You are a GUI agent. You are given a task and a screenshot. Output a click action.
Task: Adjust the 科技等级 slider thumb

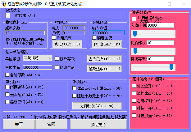click(x=171, y=67)
